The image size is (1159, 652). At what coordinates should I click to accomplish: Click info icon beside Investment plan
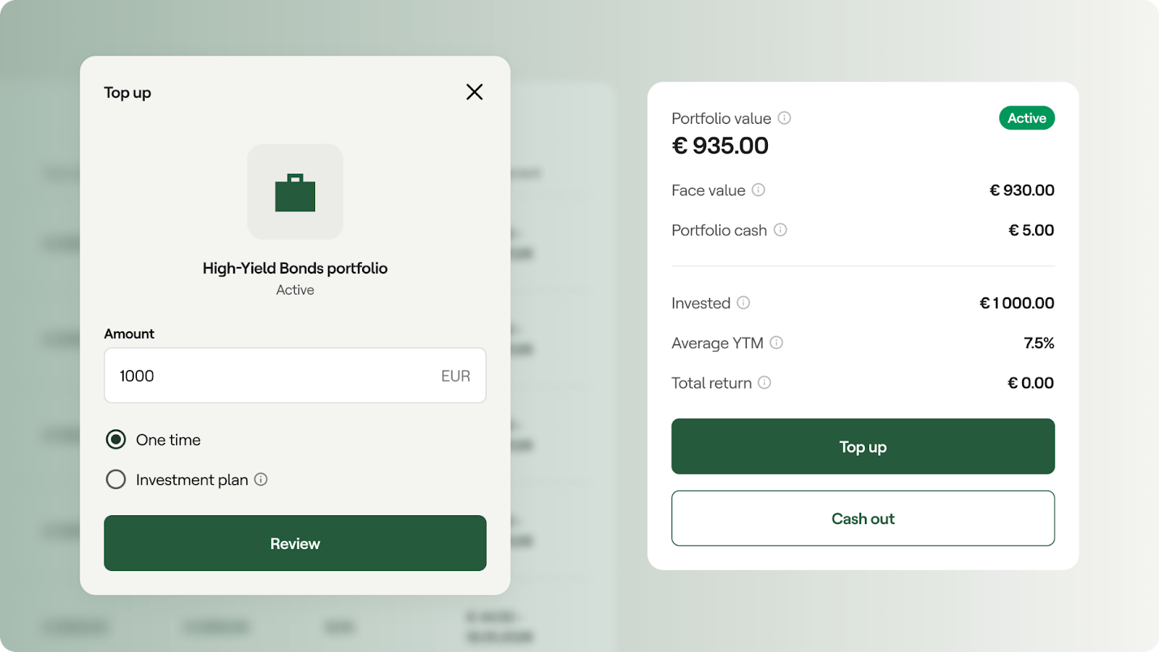(x=261, y=479)
